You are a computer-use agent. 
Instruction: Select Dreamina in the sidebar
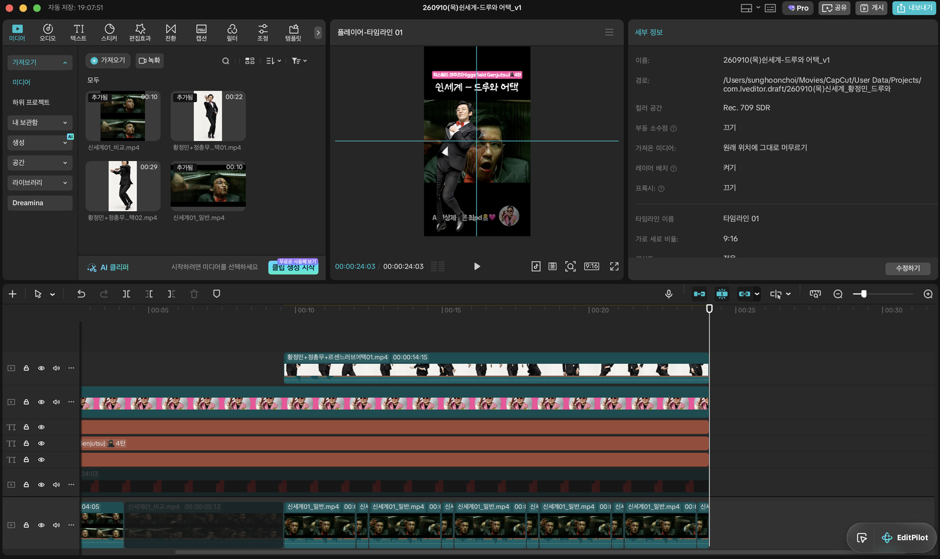tap(40, 203)
